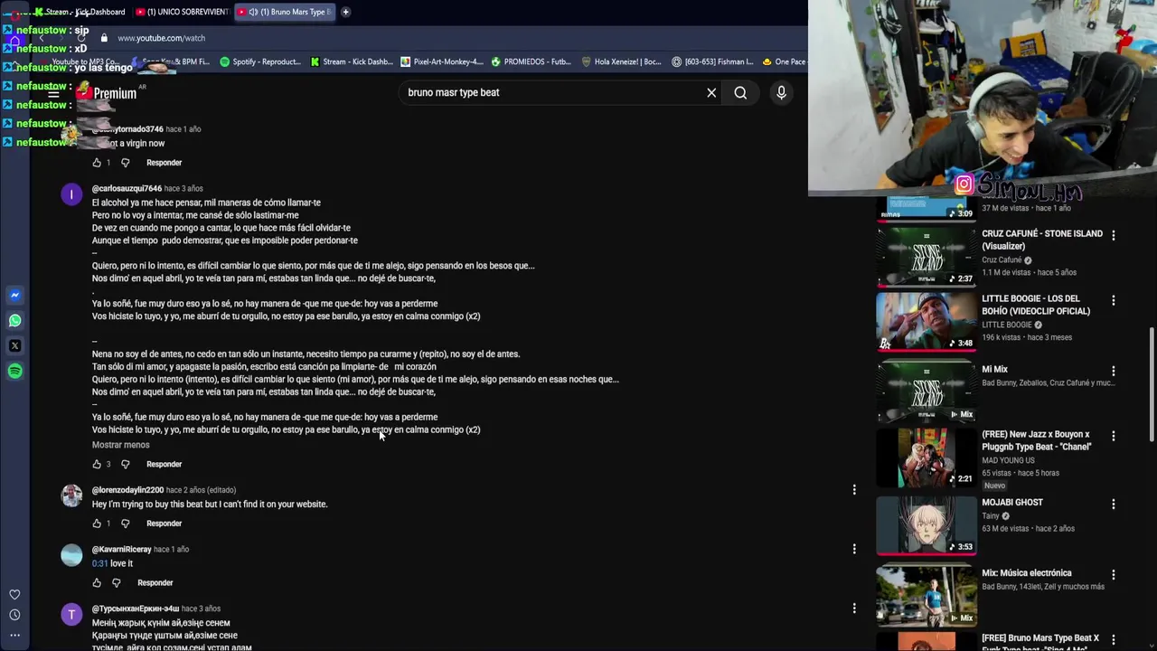Dislike the @carlosauzqui7646 comment
The image size is (1157, 651).
tap(125, 464)
